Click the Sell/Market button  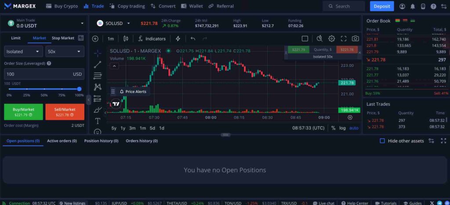coord(65,112)
